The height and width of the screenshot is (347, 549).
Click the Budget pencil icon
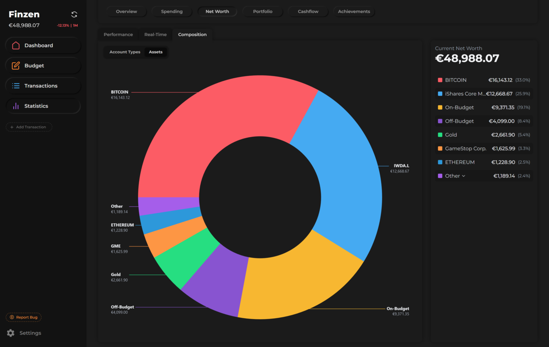(16, 66)
